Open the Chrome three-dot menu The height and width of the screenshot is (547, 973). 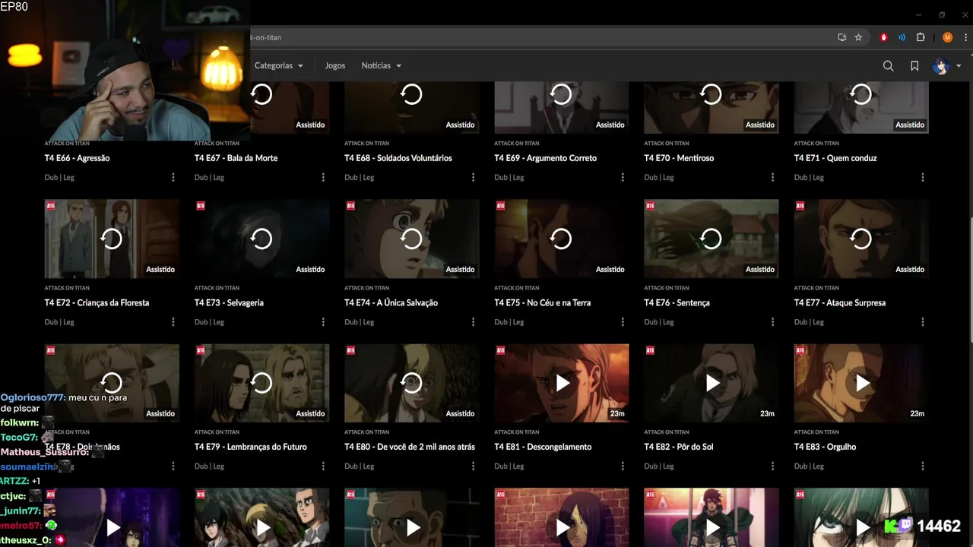pyautogui.click(x=965, y=37)
